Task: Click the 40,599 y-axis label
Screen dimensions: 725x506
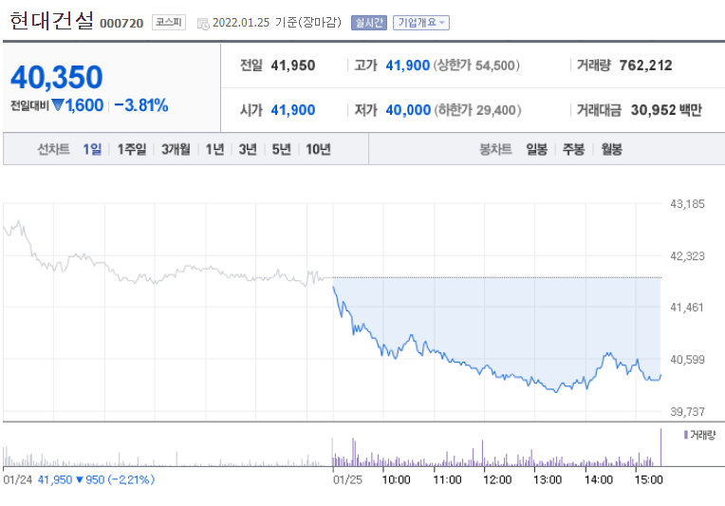Action: (687, 360)
